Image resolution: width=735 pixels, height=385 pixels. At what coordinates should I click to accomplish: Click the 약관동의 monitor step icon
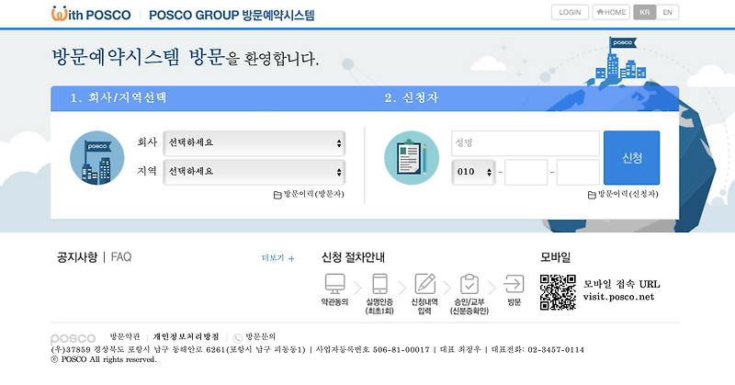(334, 284)
